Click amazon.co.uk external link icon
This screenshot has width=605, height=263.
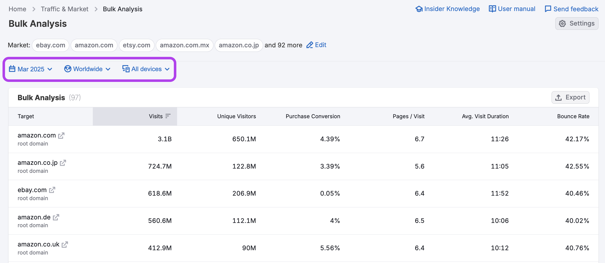[65, 245]
